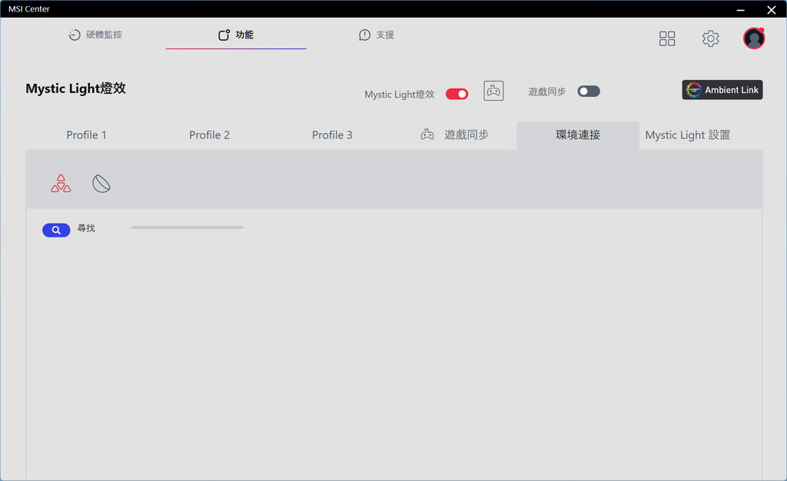787x481 pixels.
Task: Select the Profile 2 tab
Action: click(209, 135)
